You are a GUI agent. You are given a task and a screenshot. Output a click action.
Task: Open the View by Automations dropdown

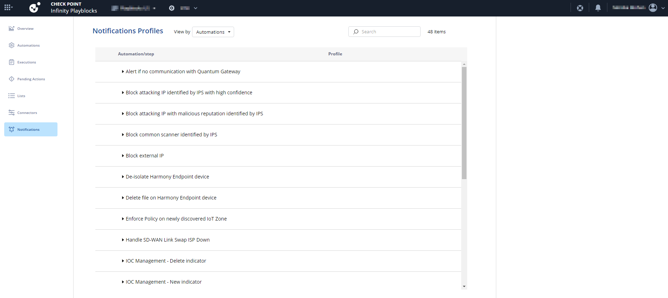click(213, 32)
